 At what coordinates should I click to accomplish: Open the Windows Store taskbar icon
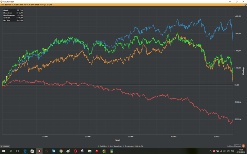point(32,151)
